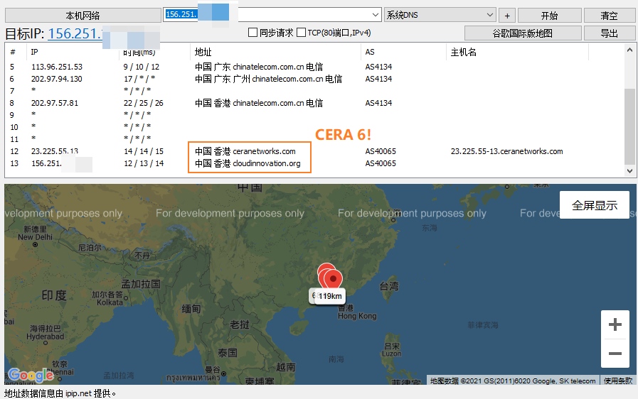Click AS4134 in row 8
Viewport: 638px width, 399px height.
coord(378,103)
